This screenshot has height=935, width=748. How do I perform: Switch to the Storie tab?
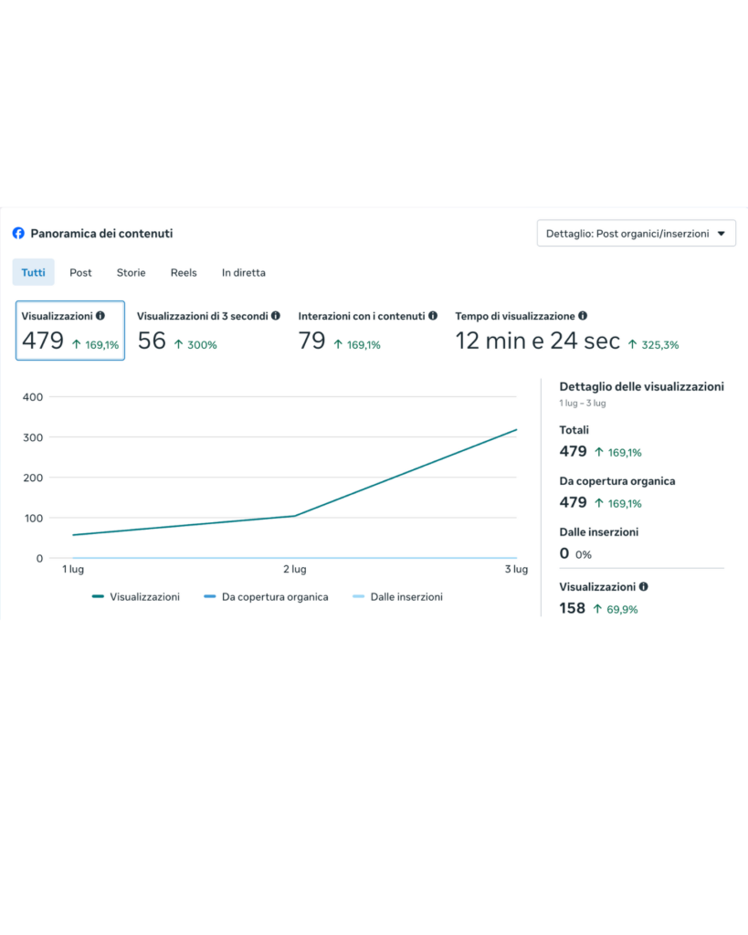pyautogui.click(x=132, y=272)
